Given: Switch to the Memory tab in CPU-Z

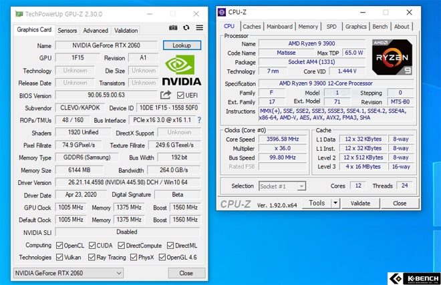Looking at the screenshot, I should (x=308, y=27).
